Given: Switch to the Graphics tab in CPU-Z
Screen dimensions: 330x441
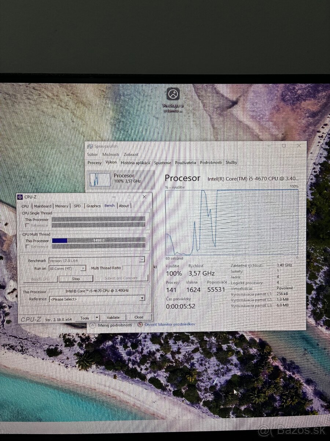Looking at the screenshot, I should pyautogui.click(x=93, y=206).
